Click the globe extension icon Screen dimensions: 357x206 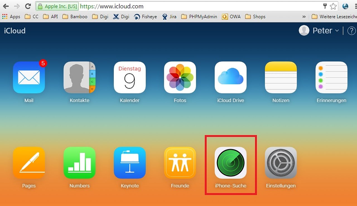click(x=345, y=6)
